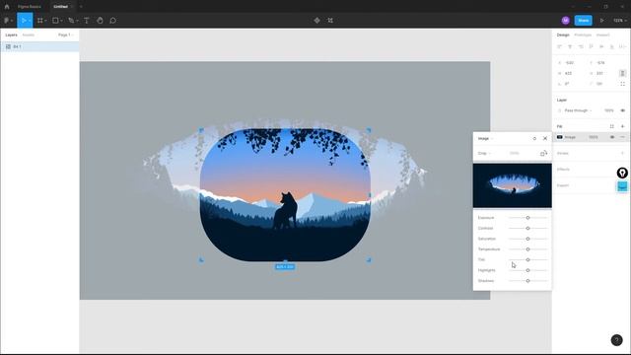The height and width of the screenshot is (355, 631).
Task: Select the Text tool
Action: [x=87, y=21]
